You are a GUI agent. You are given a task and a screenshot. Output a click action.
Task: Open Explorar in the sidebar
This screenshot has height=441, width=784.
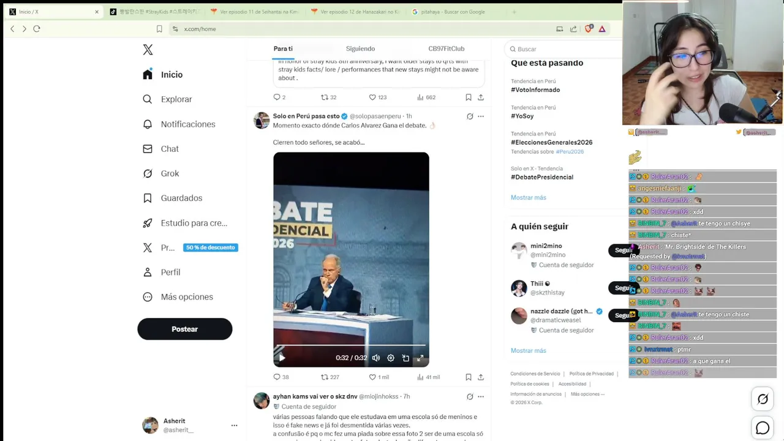(167, 99)
